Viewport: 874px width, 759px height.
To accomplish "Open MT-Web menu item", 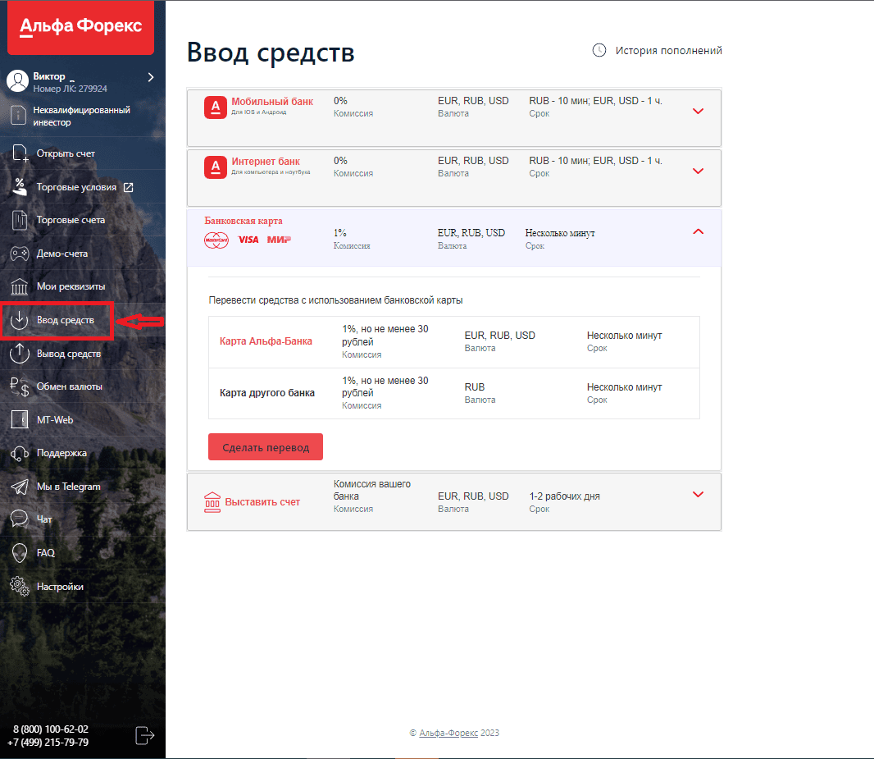I will 55,420.
